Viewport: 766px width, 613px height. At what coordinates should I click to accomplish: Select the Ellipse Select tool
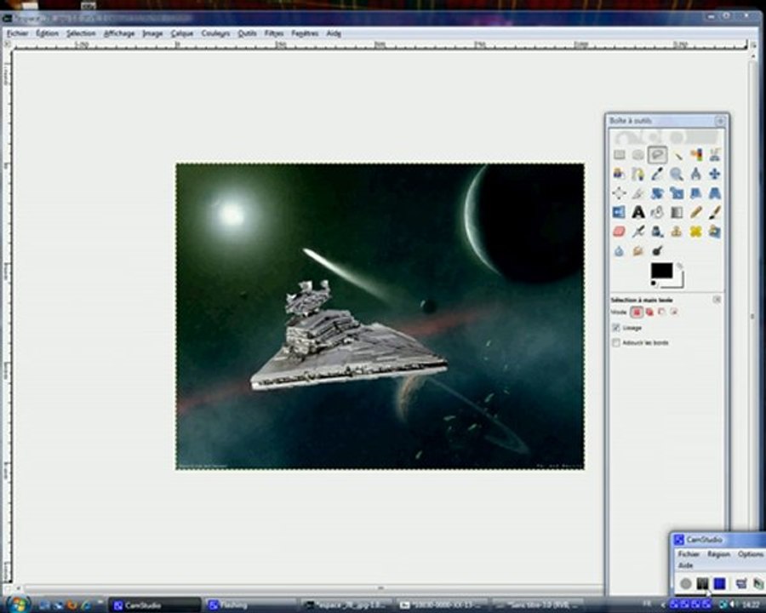tap(638, 155)
